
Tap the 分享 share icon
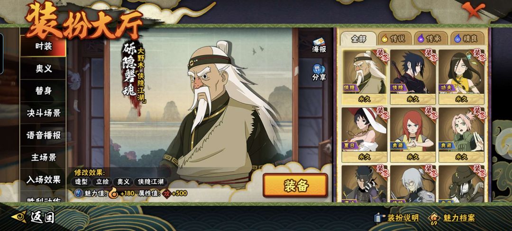coord(319,70)
